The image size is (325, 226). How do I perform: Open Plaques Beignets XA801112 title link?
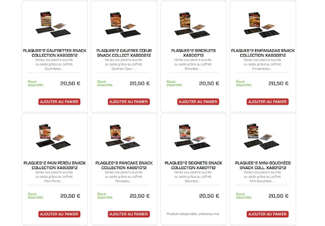193,165
